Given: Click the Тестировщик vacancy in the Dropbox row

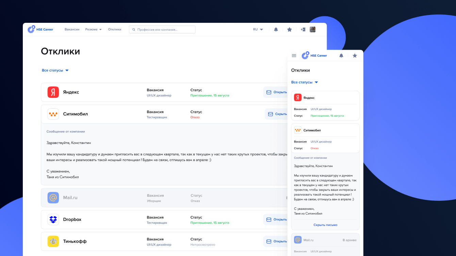Looking at the screenshot, I should pyautogui.click(x=157, y=223).
